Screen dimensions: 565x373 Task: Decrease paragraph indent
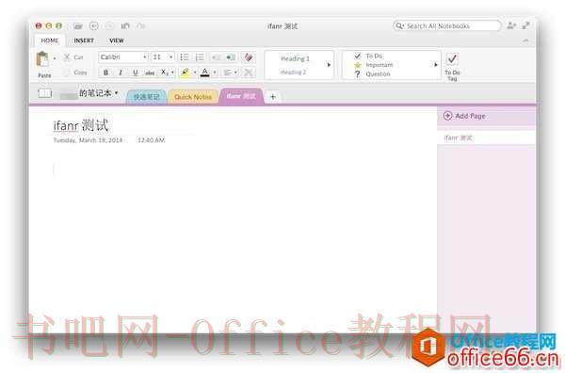pyautogui.click(x=217, y=57)
